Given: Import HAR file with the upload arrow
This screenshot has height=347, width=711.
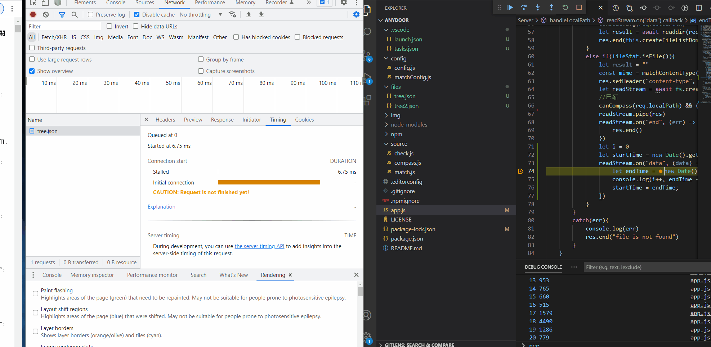Looking at the screenshot, I should click(x=249, y=14).
